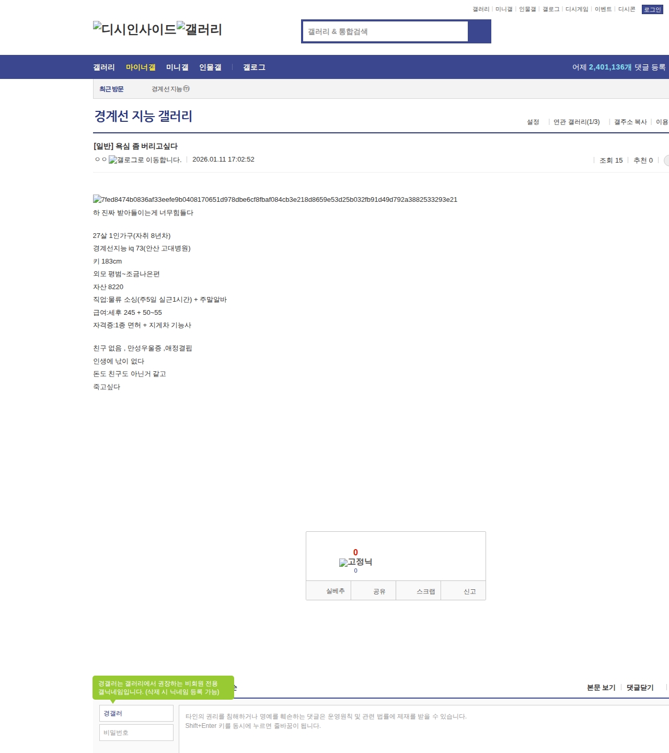The height and width of the screenshot is (753, 669).
Task: Click 본문 보기 above the comments
Action: pyautogui.click(x=601, y=688)
